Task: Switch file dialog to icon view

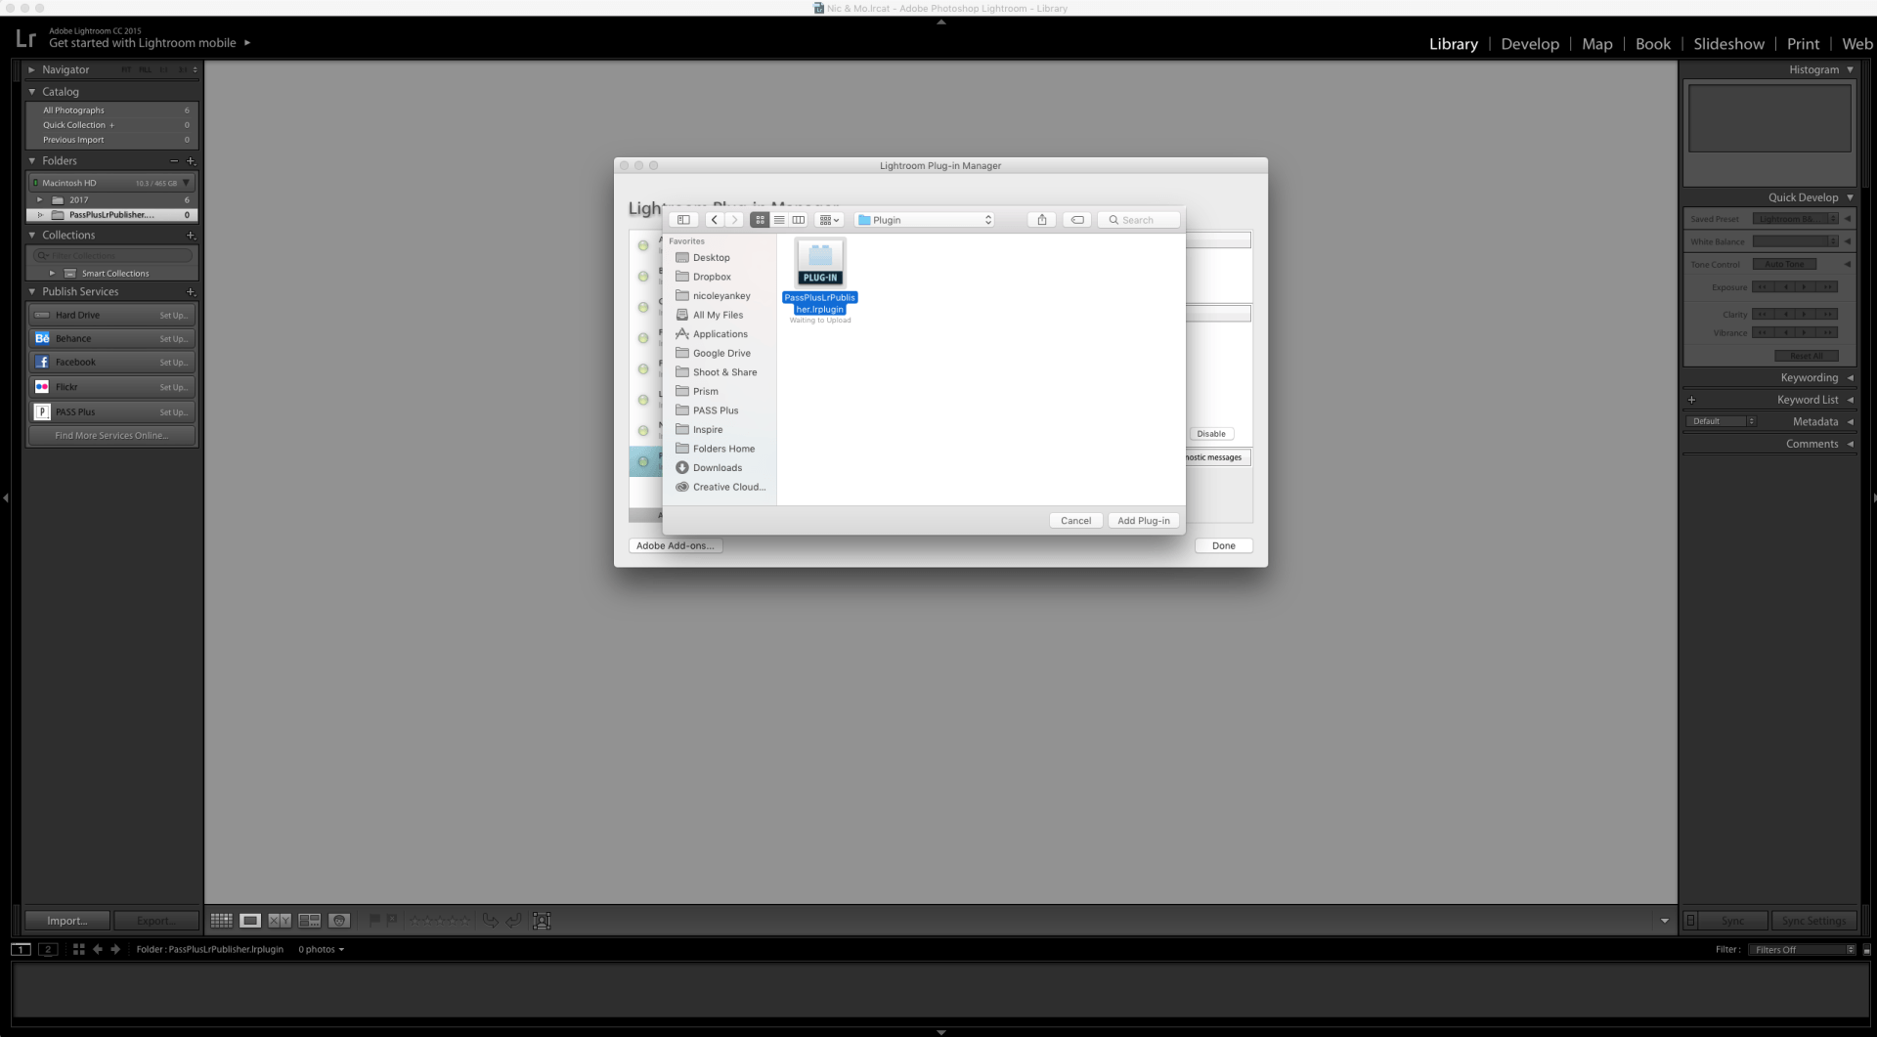Action: click(x=760, y=220)
